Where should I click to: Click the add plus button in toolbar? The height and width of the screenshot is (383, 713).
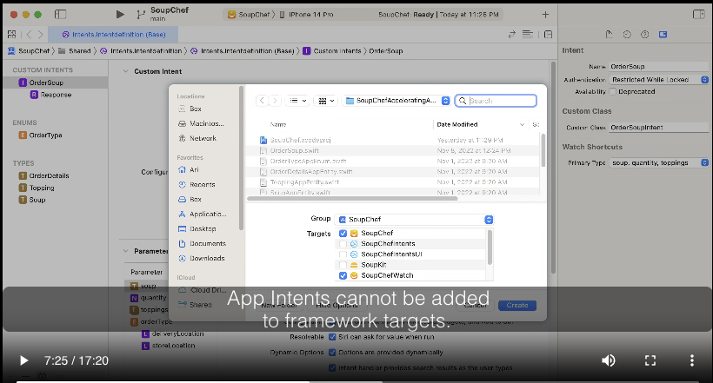click(545, 15)
